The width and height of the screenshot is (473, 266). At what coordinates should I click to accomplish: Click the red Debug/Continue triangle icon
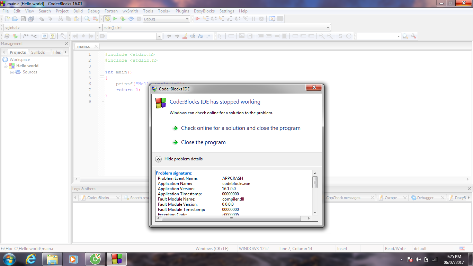(197, 19)
